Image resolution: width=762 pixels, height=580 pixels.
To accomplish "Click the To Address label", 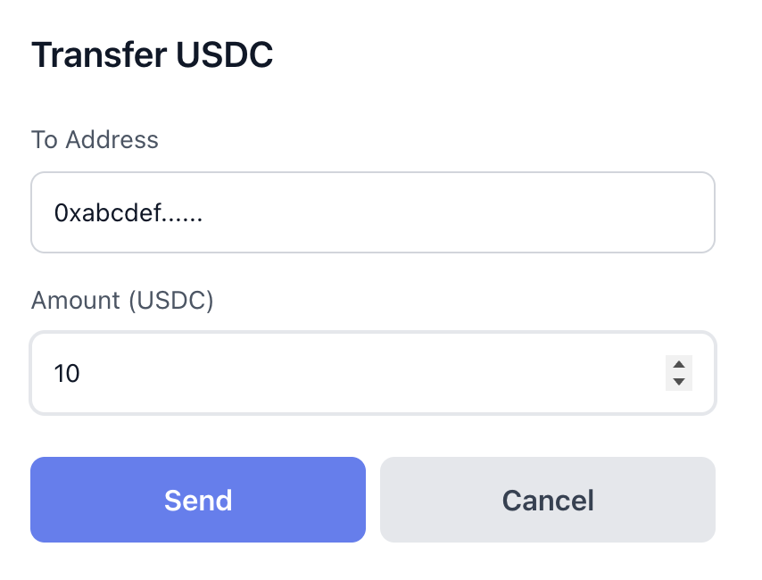I will [95, 139].
